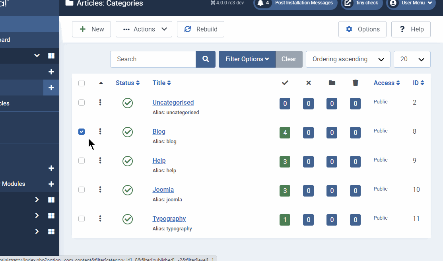Click plus icon above Modules in sidebar
The image size is (443, 261).
tap(51, 168)
